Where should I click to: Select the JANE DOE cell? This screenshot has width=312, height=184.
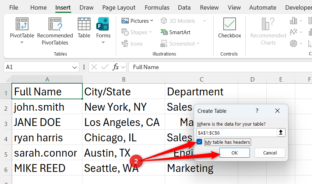coord(47,122)
